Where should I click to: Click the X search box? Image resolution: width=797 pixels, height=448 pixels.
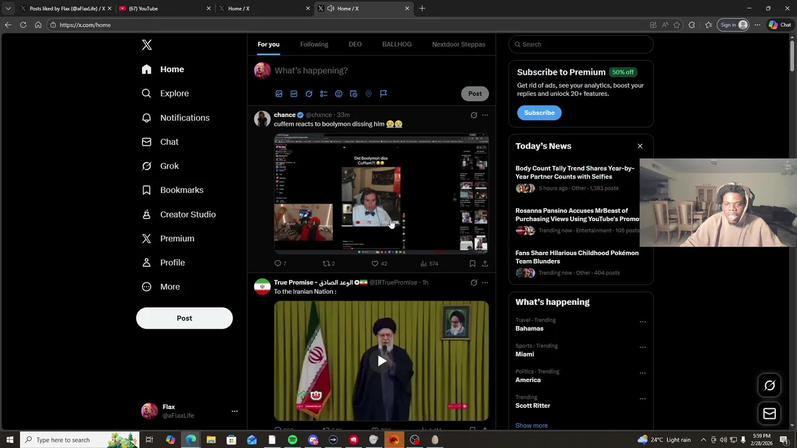[581, 44]
